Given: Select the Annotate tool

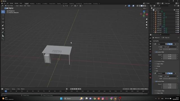Looking at the screenshot, I should click(x=3, y=33).
